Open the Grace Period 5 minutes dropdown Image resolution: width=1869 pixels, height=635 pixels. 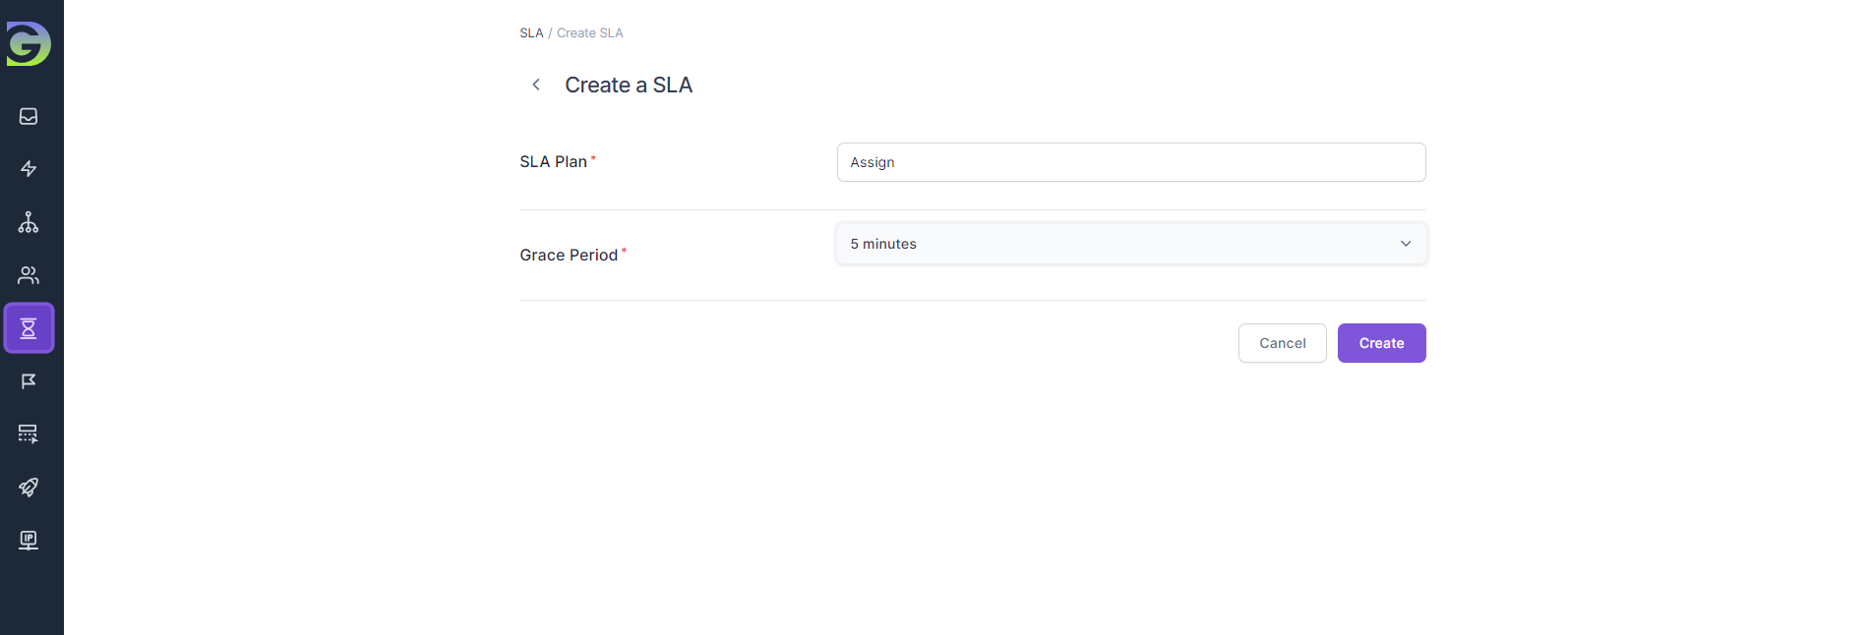(1121, 244)
